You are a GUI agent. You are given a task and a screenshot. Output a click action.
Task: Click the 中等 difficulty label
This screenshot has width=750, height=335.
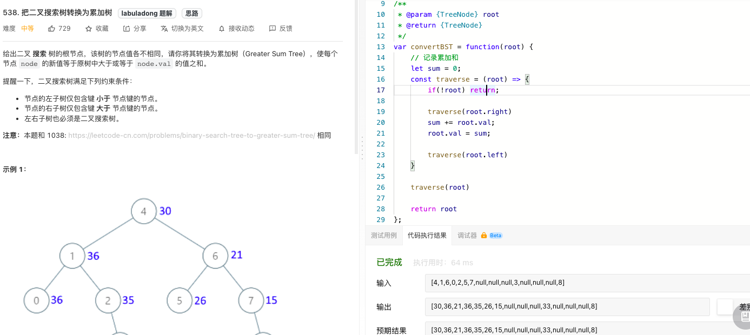click(x=28, y=29)
